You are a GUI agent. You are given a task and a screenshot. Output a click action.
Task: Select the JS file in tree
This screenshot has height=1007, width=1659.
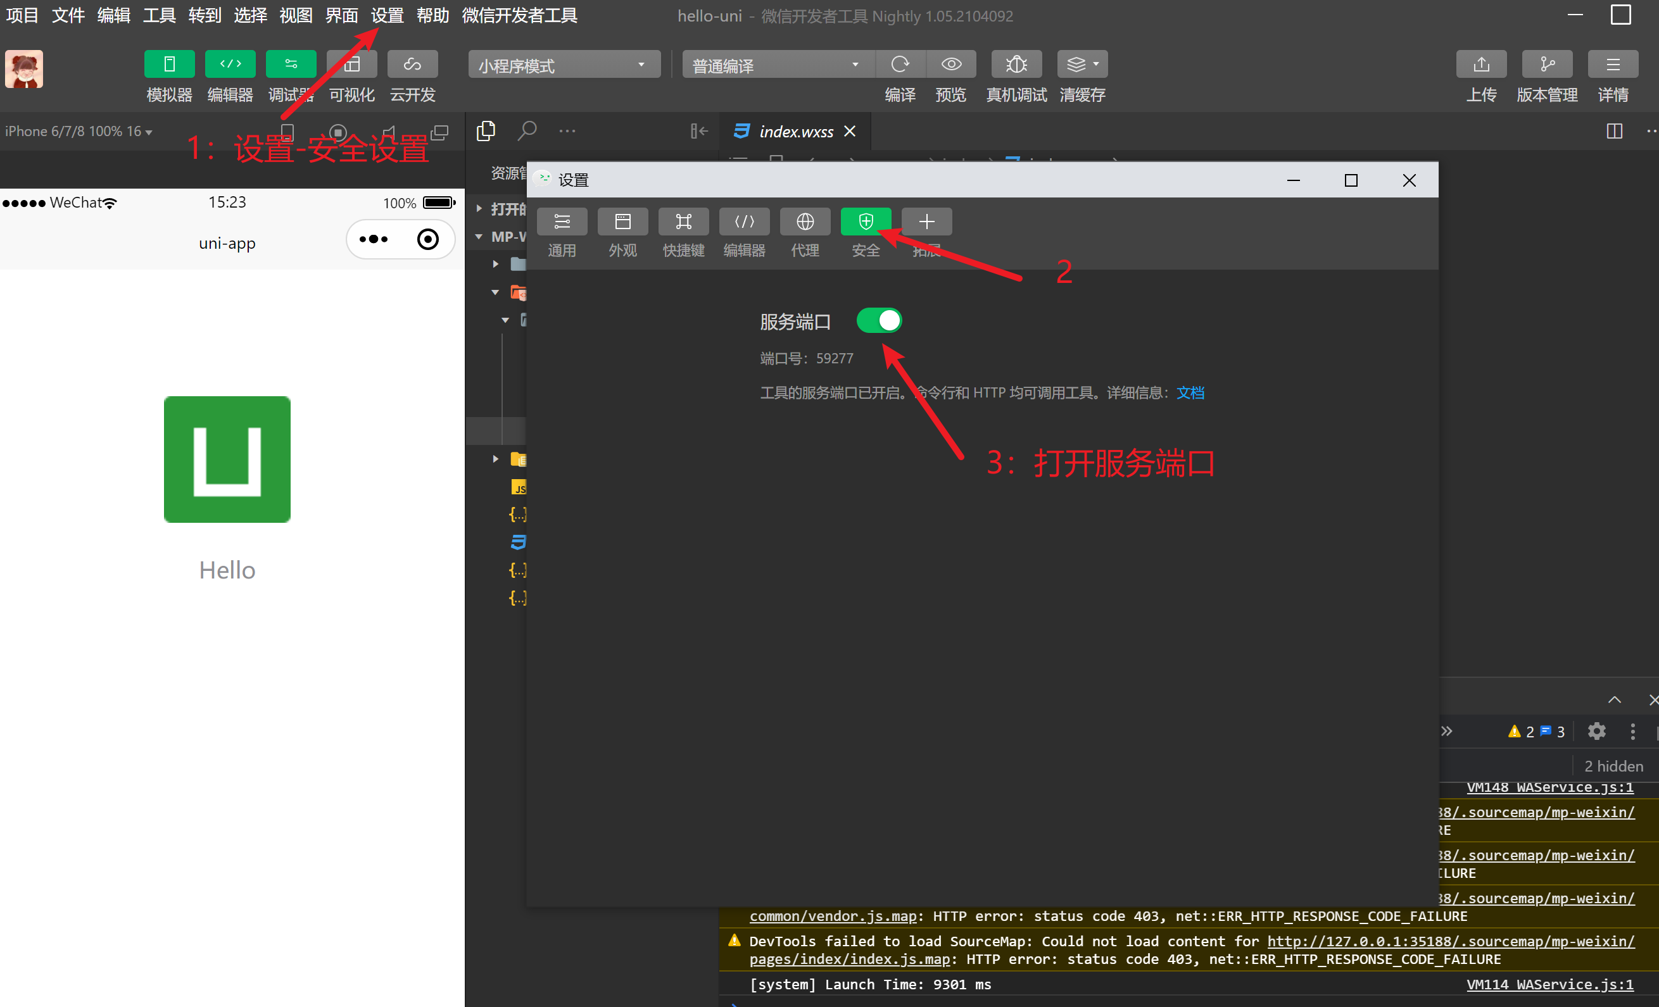tap(518, 487)
